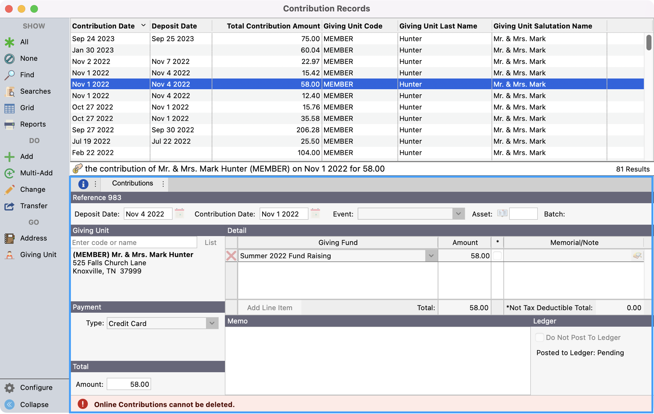Viewport: 654px width, 414px height.
Task: Click the Enter code or name field
Action: coord(133,242)
